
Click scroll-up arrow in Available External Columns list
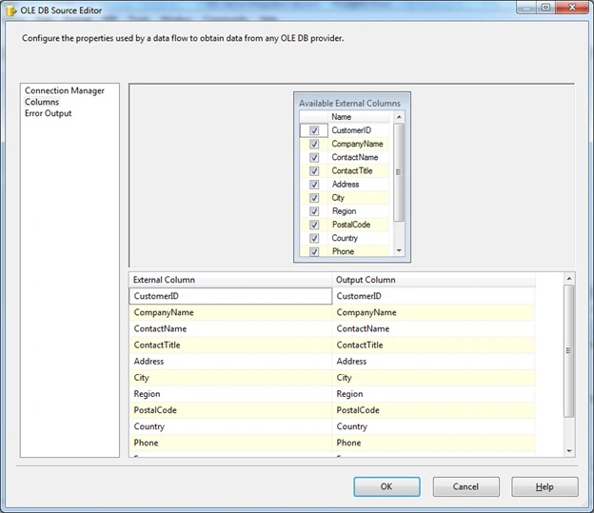tap(399, 117)
